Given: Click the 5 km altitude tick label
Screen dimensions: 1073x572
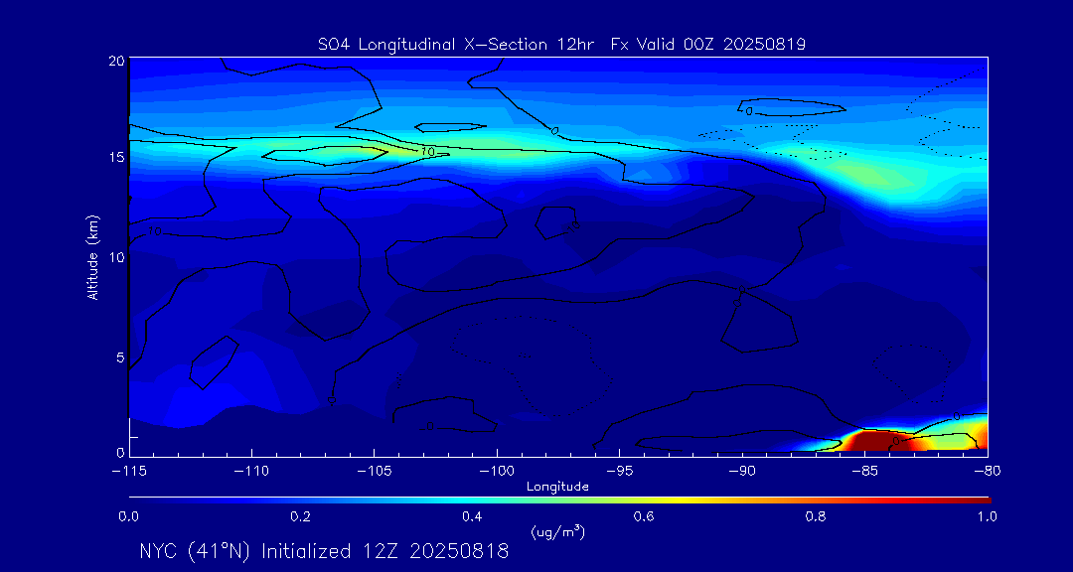Looking at the screenshot, I should pyautogui.click(x=119, y=357).
